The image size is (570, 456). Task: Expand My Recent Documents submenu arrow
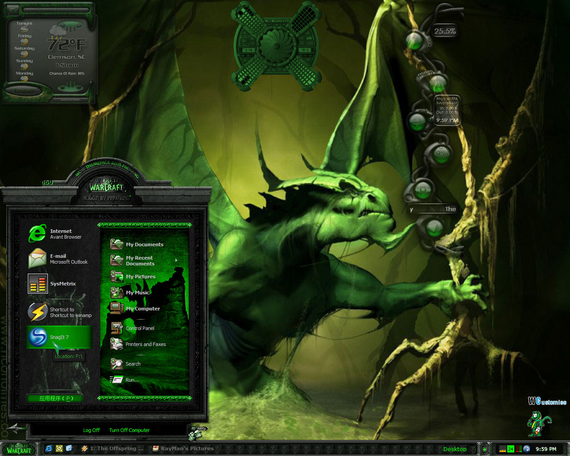[x=176, y=261]
